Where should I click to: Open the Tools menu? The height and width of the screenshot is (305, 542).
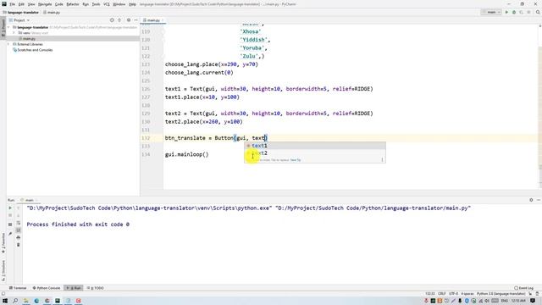pos(96,4)
